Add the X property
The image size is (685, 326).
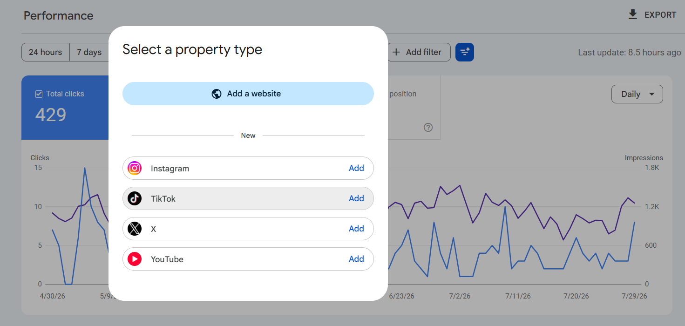(x=356, y=229)
